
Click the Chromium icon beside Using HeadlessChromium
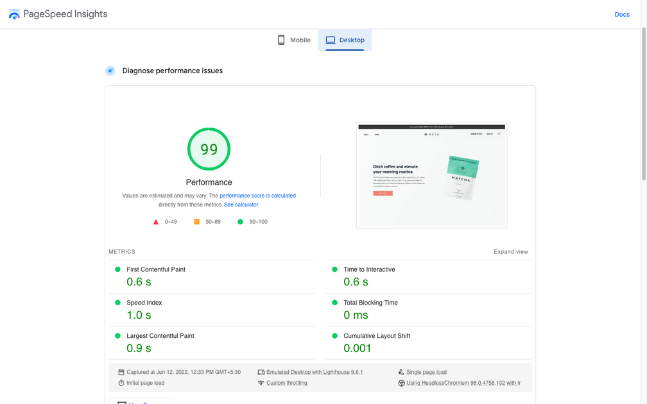click(401, 383)
